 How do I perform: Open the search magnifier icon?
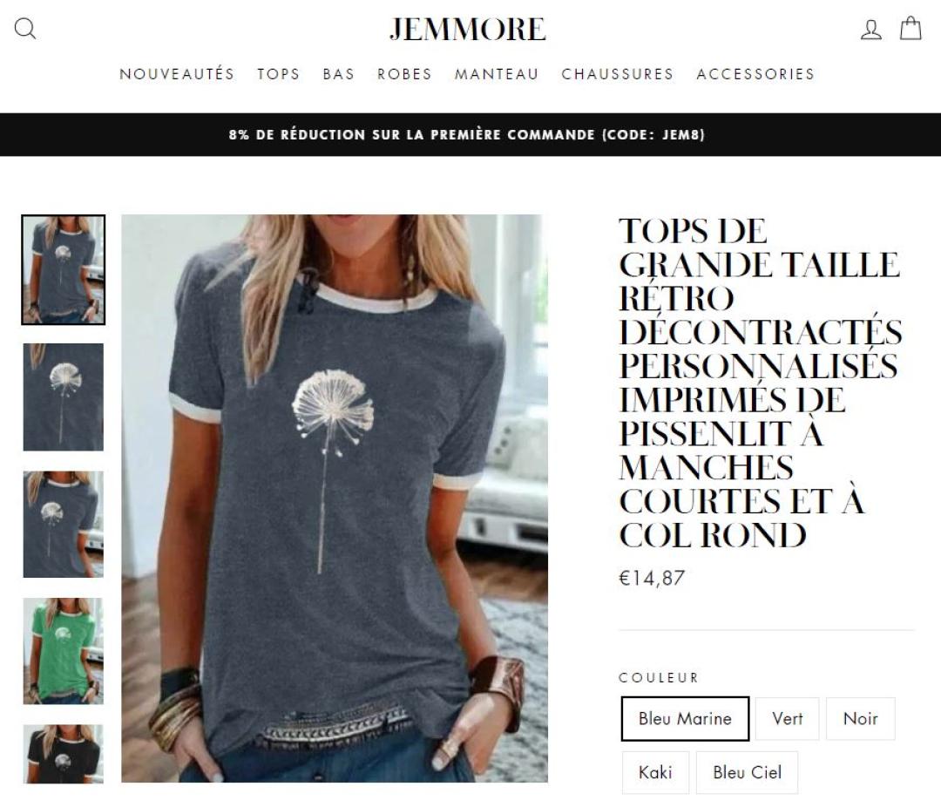24,28
